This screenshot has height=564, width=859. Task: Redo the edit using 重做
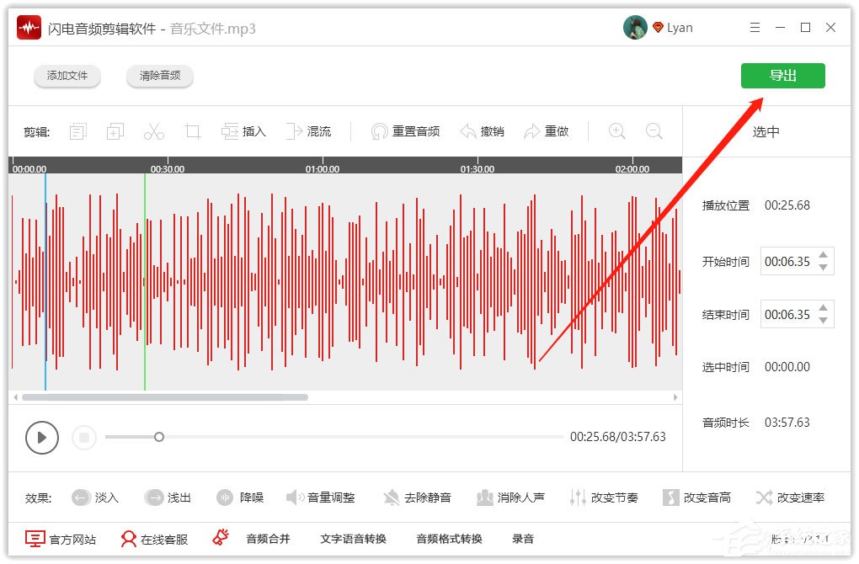point(547,130)
